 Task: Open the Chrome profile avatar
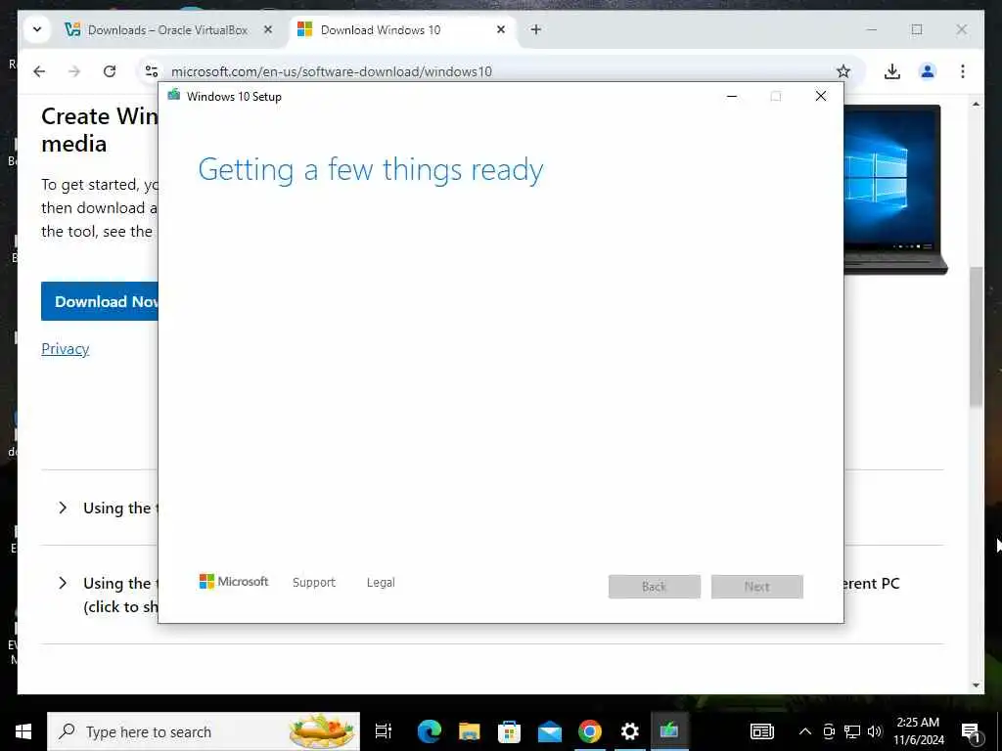[x=928, y=71]
